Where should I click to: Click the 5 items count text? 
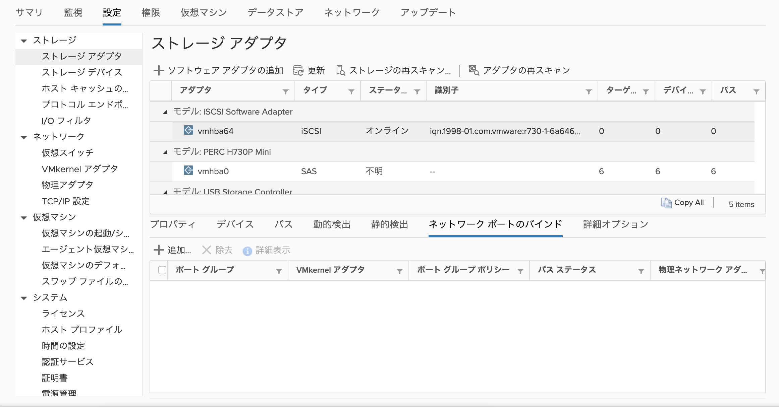point(741,204)
